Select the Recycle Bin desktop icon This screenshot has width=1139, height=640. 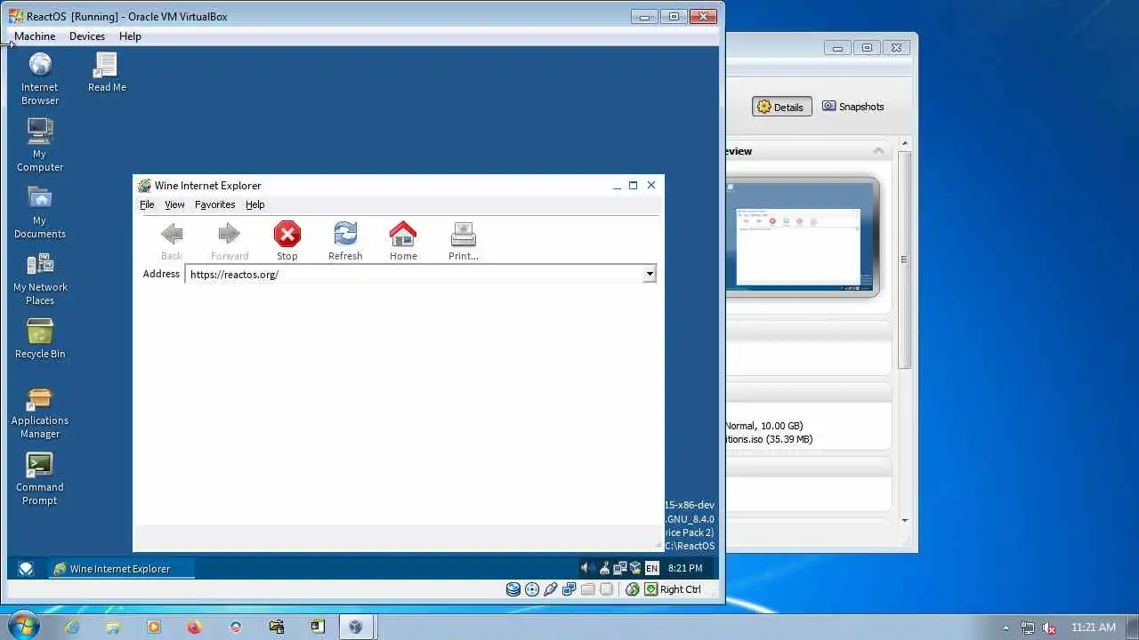[40, 339]
